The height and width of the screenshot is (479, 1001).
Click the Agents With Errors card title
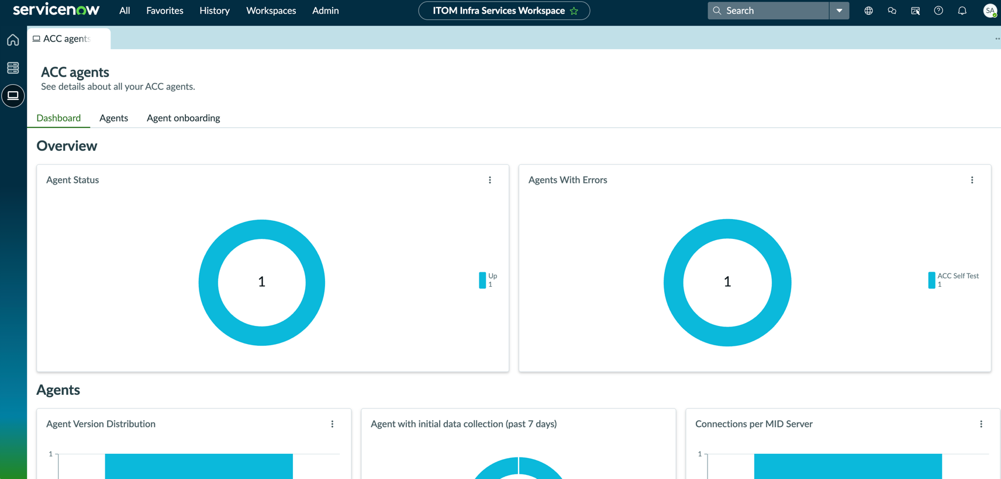coord(568,180)
